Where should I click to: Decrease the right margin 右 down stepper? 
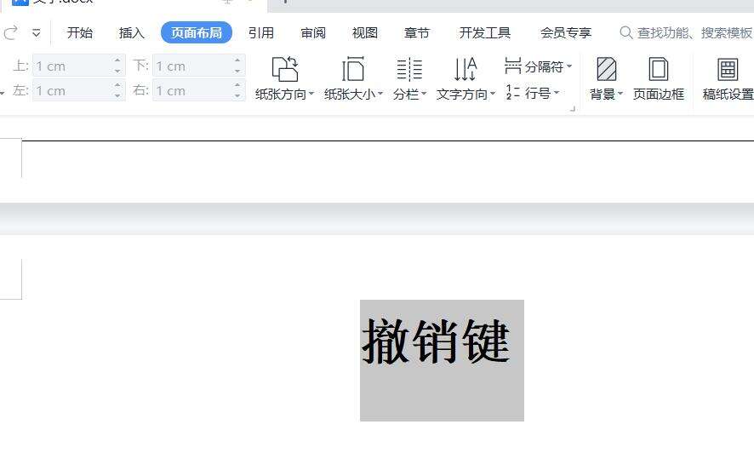pos(237,95)
